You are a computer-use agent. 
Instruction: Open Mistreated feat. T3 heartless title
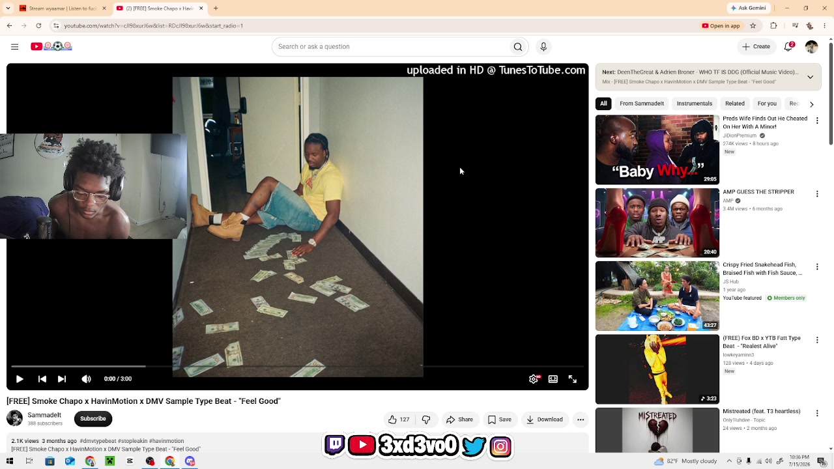pyautogui.click(x=761, y=412)
